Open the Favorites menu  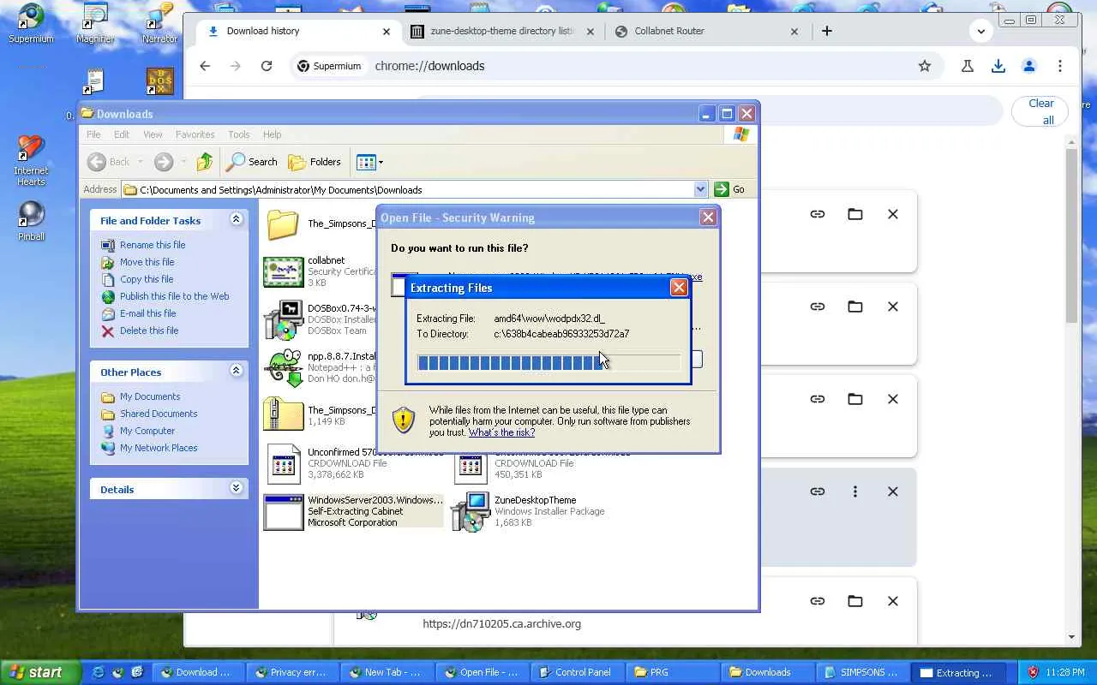(195, 134)
